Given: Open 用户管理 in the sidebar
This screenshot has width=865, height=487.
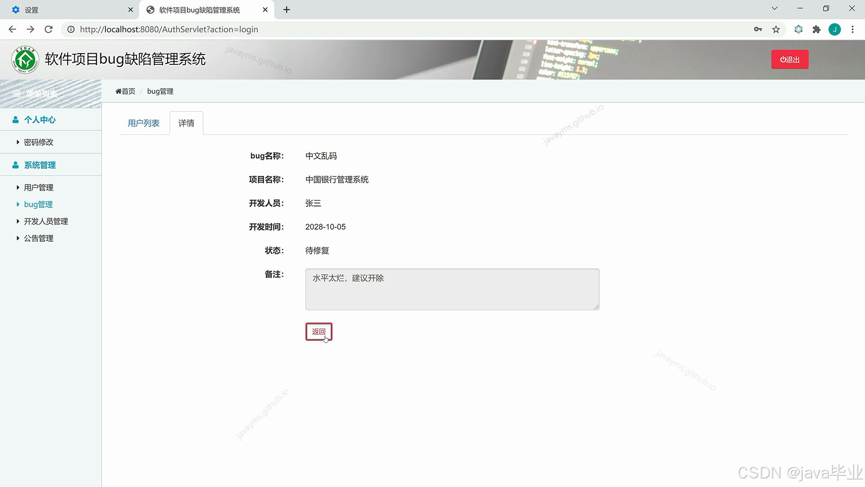Looking at the screenshot, I should [38, 187].
